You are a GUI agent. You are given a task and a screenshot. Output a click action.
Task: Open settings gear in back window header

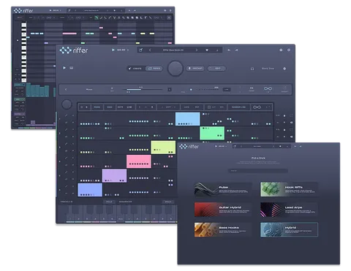165,10
